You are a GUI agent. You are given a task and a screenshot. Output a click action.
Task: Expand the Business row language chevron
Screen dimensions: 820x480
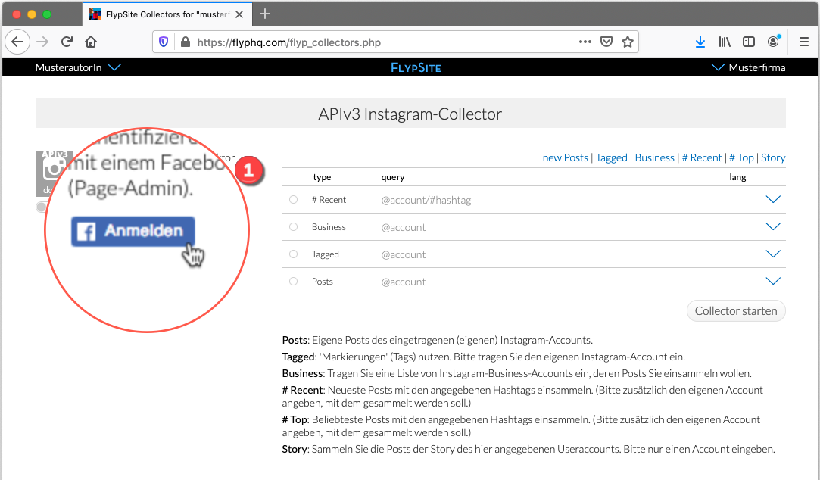(773, 227)
